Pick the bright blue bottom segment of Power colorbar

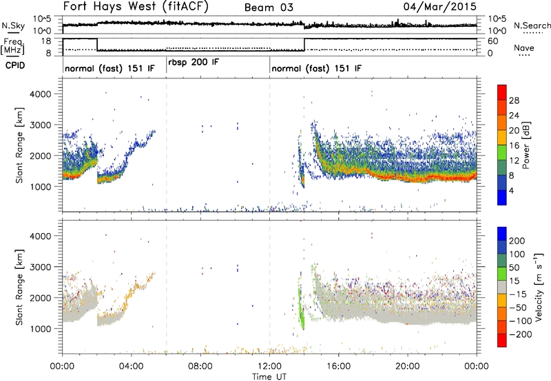(502, 197)
